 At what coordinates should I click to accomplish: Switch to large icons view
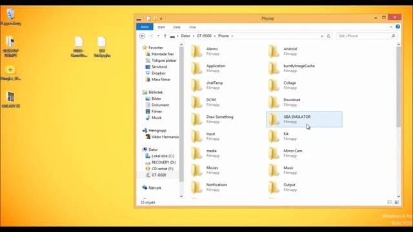[397, 202]
